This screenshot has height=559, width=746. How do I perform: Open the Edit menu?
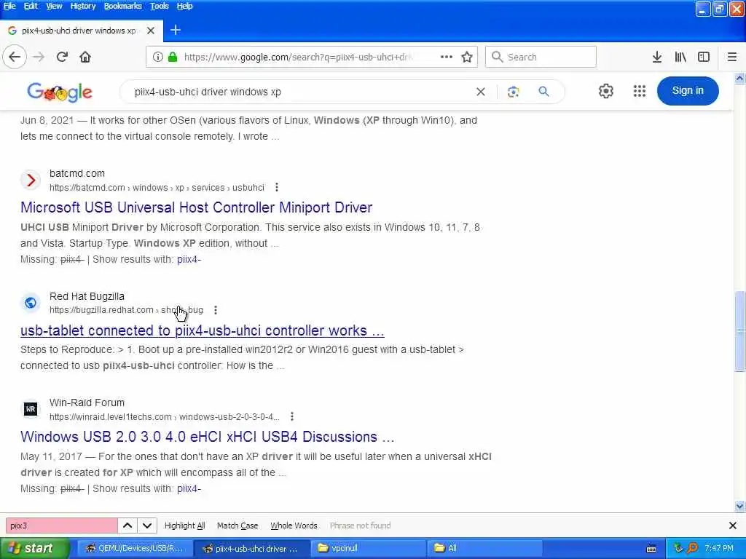pos(31,6)
